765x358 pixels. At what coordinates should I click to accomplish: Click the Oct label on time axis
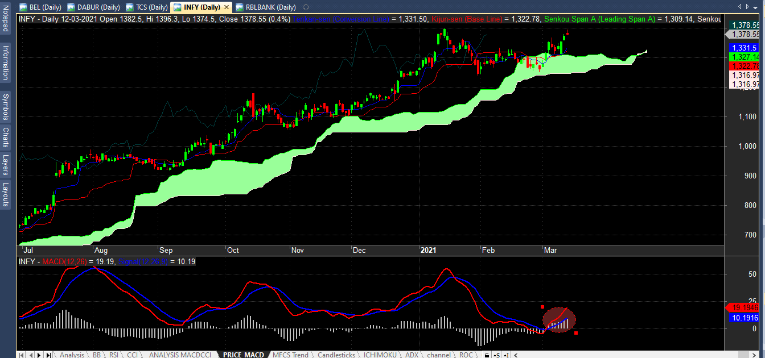(x=233, y=250)
